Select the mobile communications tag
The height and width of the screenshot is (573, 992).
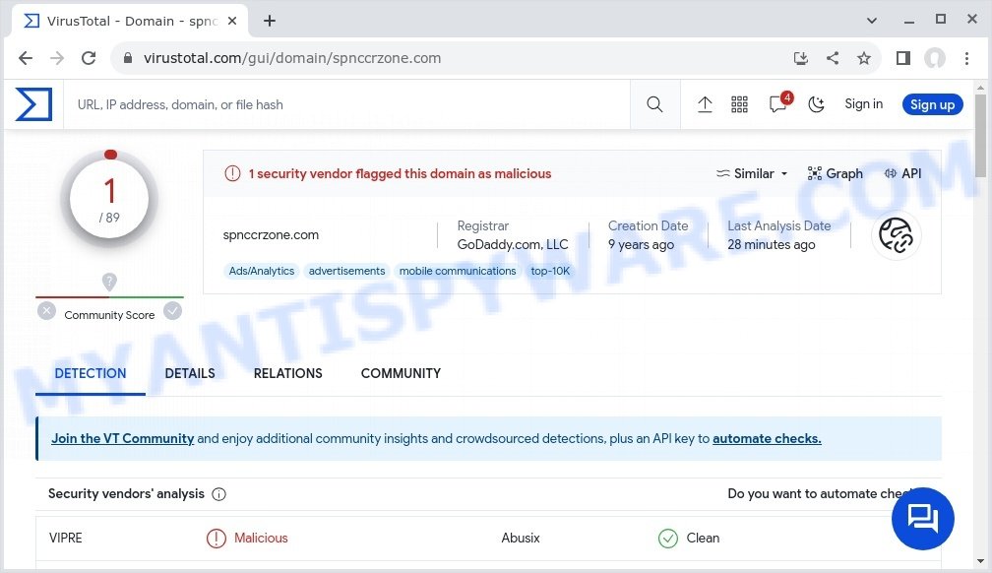(458, 271)
